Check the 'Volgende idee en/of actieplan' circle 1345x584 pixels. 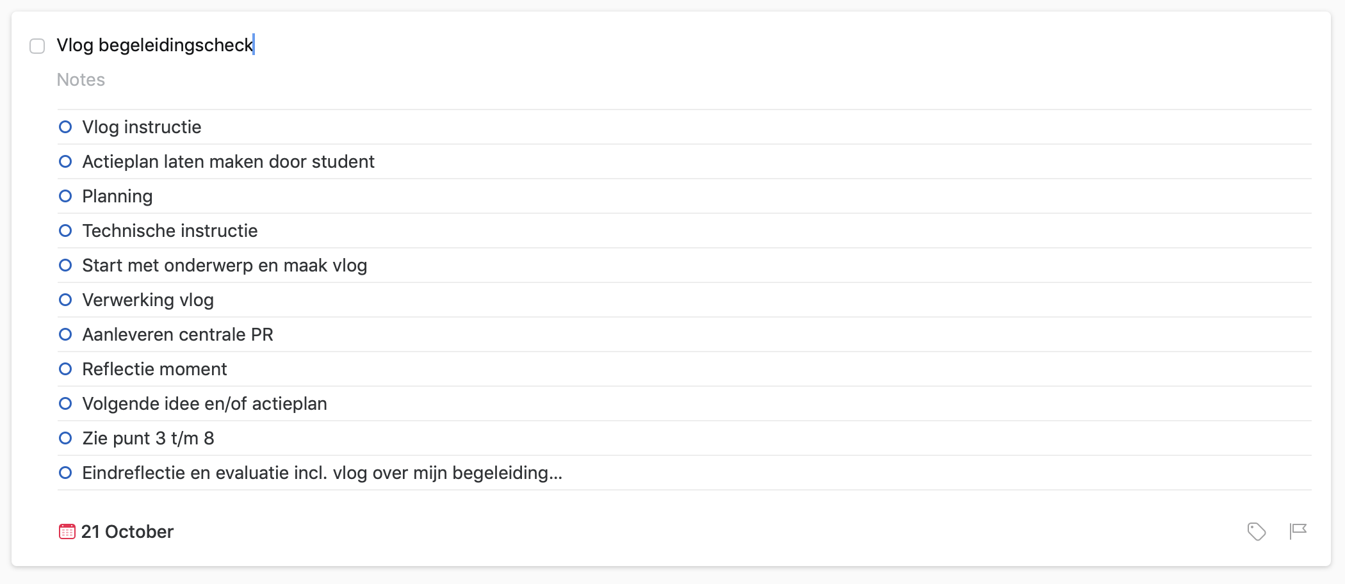coord(65,403)
